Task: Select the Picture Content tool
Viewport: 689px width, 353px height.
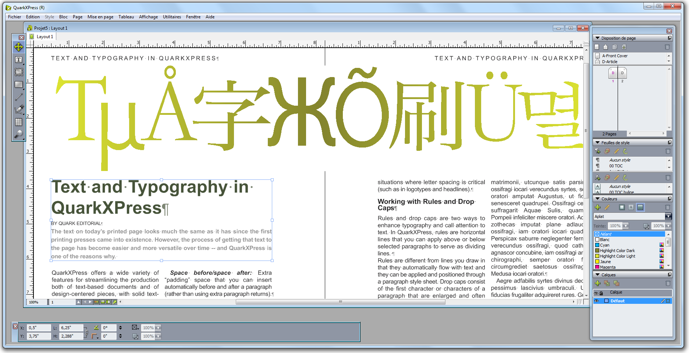Action: (19, 72)
